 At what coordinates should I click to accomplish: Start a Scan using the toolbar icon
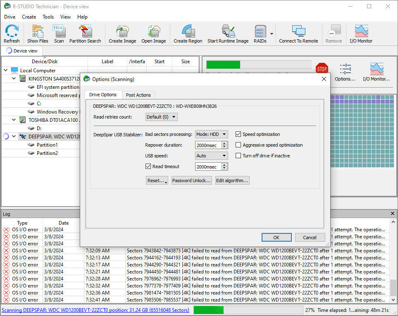coord(59,34)
